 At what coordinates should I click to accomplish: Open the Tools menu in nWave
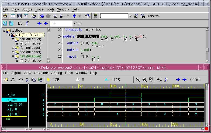pos(68,73)
